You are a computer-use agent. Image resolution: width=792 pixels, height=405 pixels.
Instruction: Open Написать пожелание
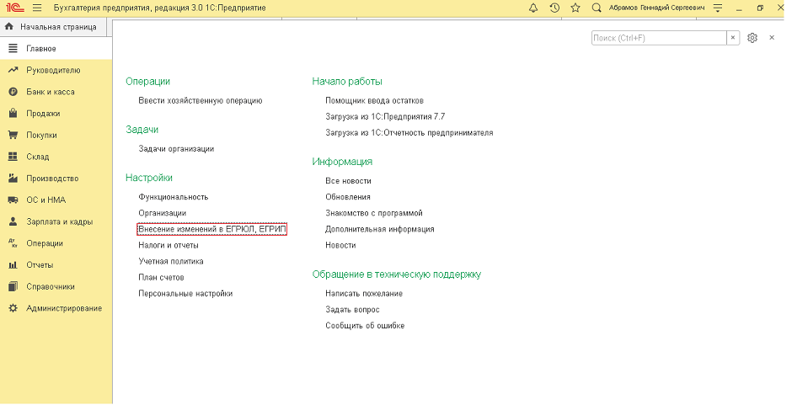pos(364,294)
